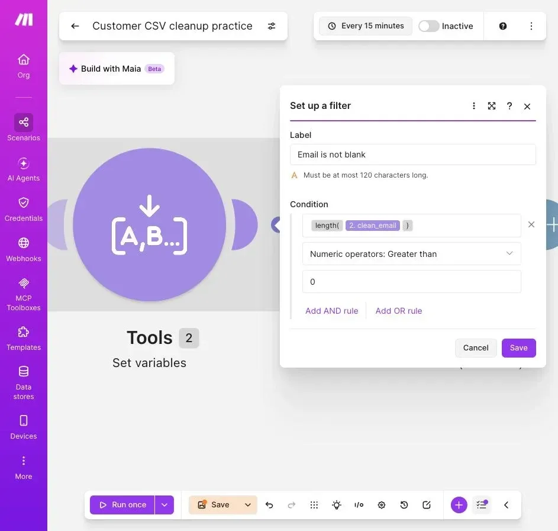Undo the last change
Screen dimensions: 558x531
(x=269, y=505)
